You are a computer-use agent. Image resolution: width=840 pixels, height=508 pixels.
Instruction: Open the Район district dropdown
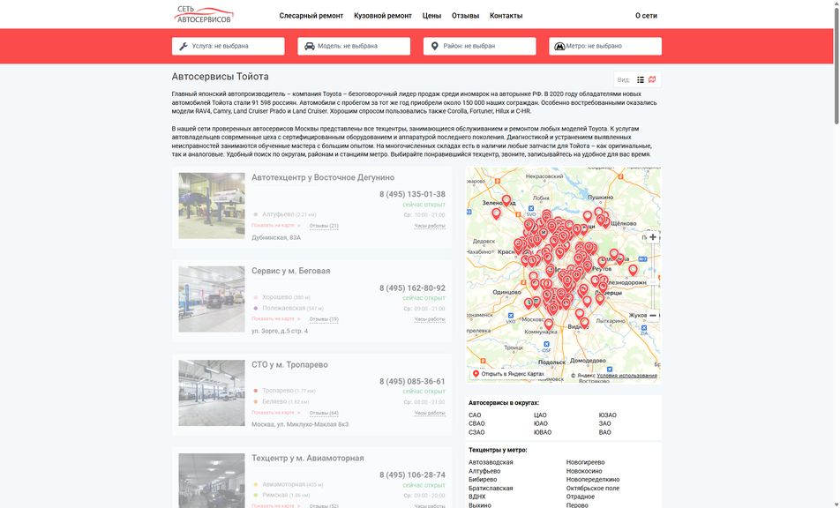coord(479,46)
